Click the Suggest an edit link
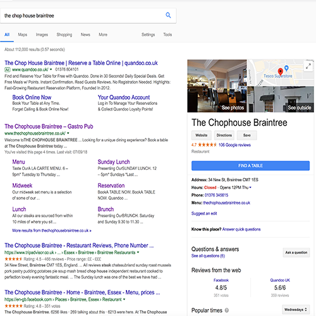Viewport: 316px width, 316px height. pos(204,214)
